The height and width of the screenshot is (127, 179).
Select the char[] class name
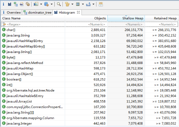point(11,30)
